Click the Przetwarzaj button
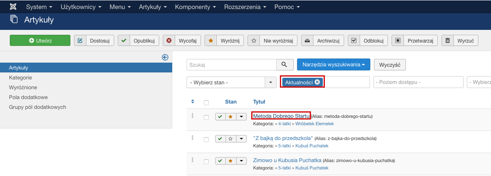Image resolution: width=491 pixels, height=176 pixels. click(414, 41)
